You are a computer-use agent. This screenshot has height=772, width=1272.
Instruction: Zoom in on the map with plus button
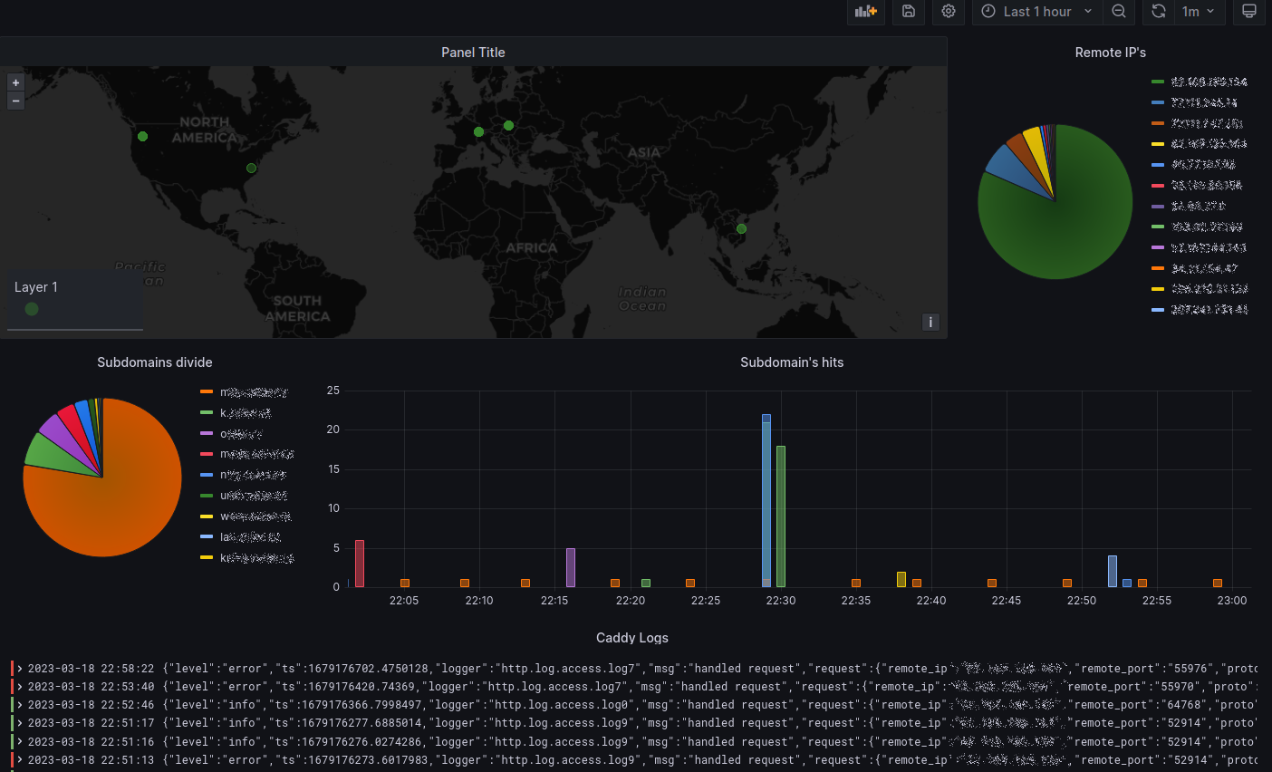click(15, 82)
